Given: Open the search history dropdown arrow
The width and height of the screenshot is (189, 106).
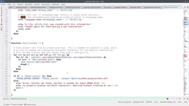Looking at the screenshot, I should pos(170,99).
